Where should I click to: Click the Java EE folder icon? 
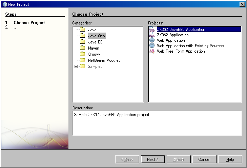pos(83,42)
